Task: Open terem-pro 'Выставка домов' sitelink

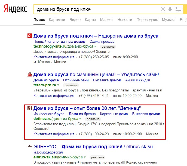Action: point(107,80)
